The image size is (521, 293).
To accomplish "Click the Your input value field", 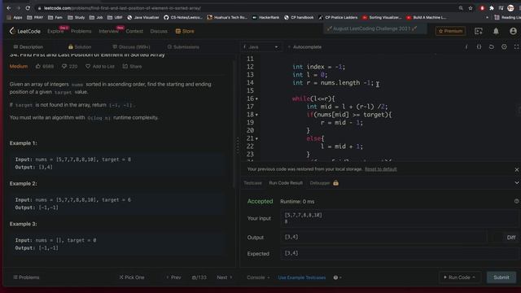I will pos(399,218).
